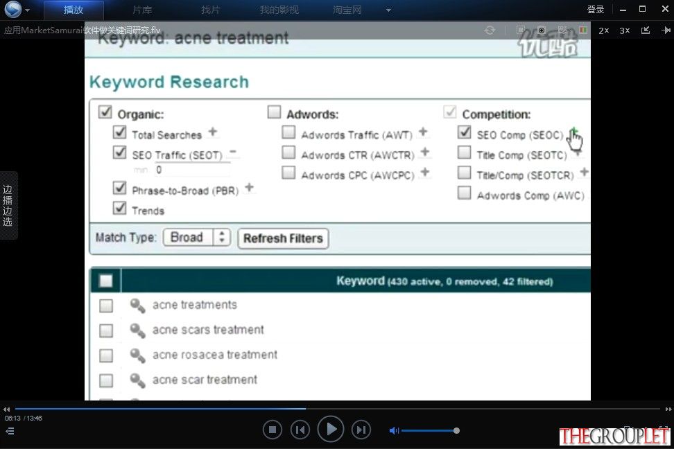Adjust the volume slider handle

point(456,430)
